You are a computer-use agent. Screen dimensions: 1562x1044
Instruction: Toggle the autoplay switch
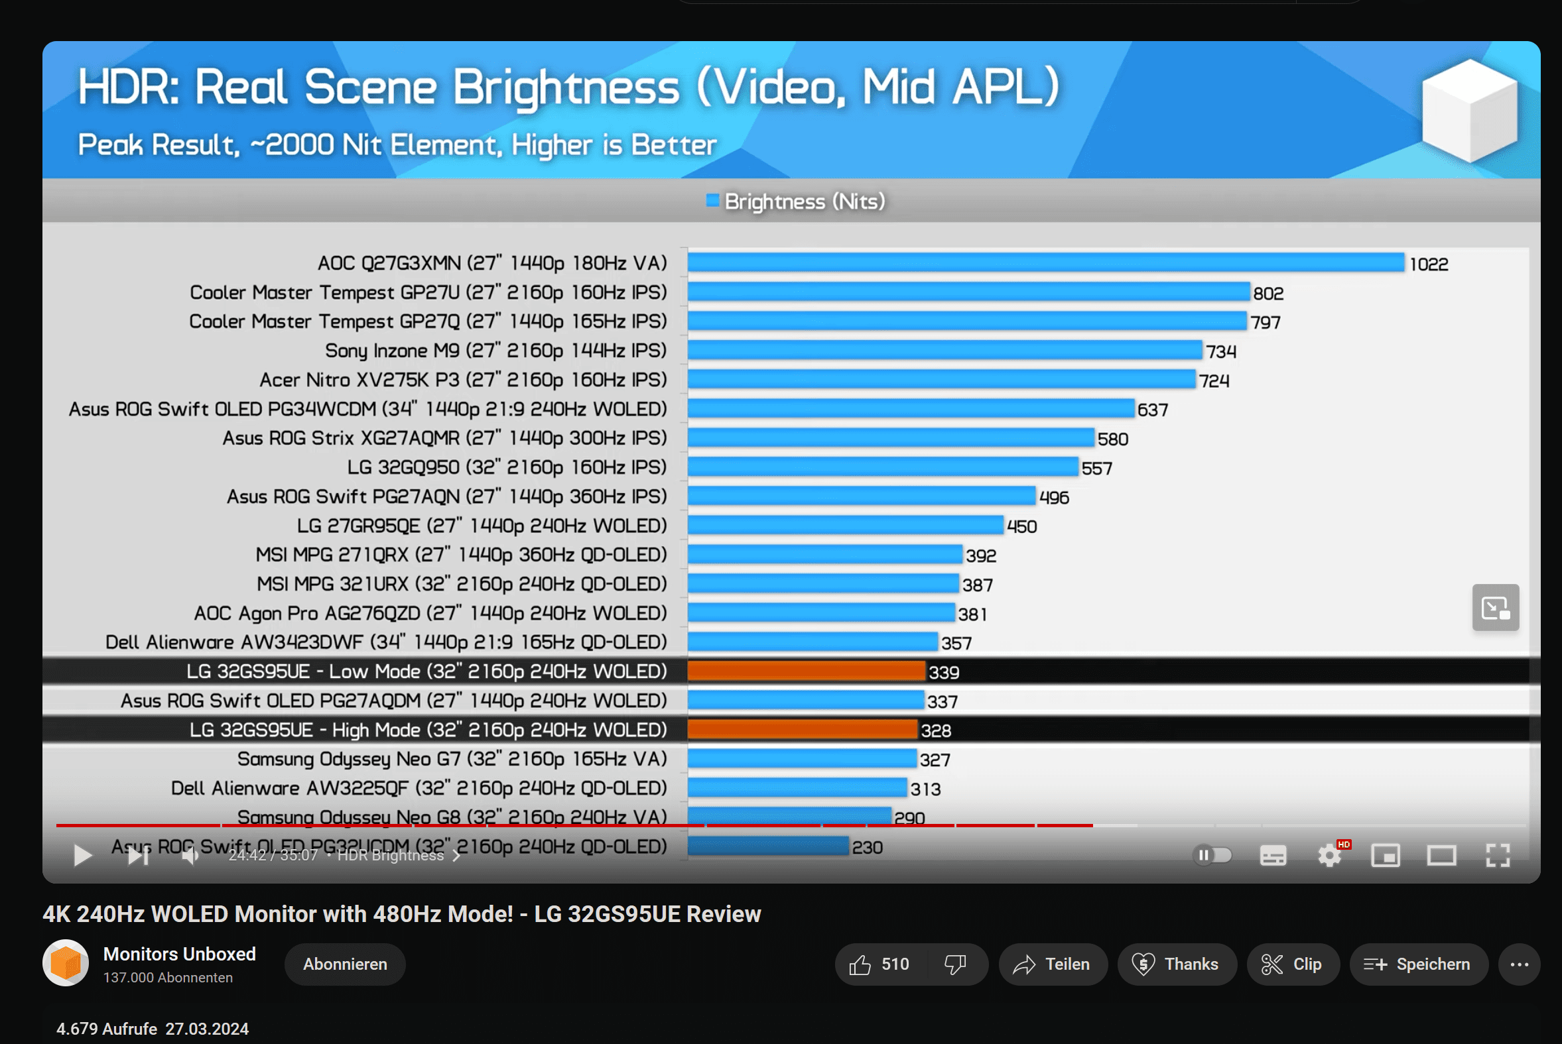pos(1212,855)
